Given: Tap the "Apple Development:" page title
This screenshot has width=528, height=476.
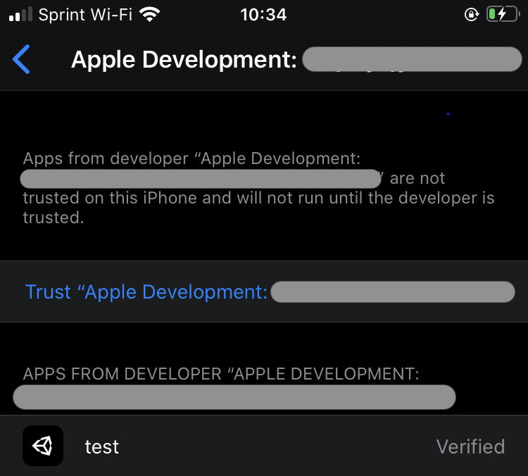Looking at the screenshot, I should click(x=184, y=60).
